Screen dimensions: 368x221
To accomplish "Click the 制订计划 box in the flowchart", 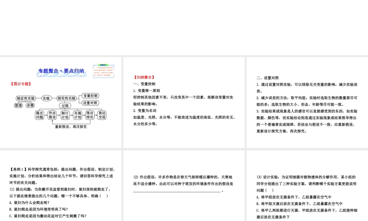I will point(65,115).
